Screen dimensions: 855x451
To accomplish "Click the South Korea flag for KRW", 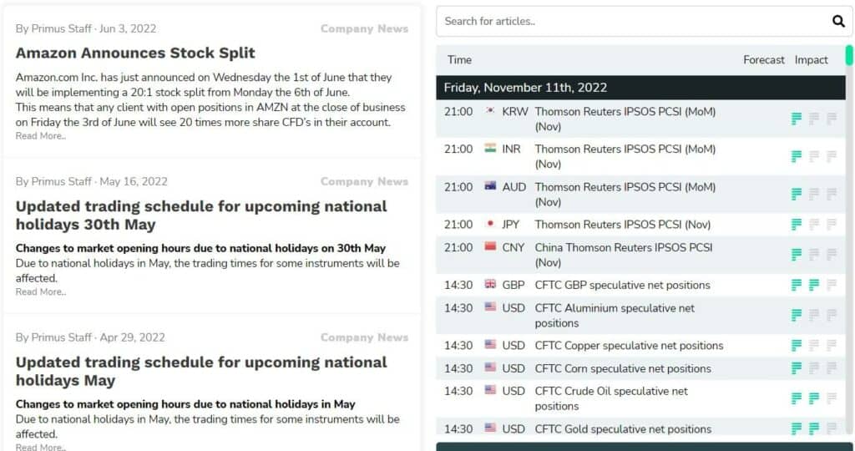I will tap(490, 111).
